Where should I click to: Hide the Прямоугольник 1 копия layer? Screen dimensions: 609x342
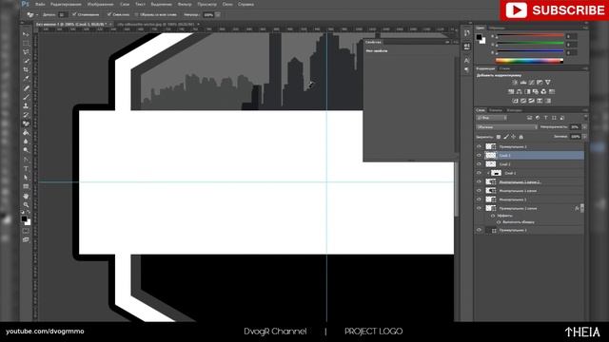(479, 209)
